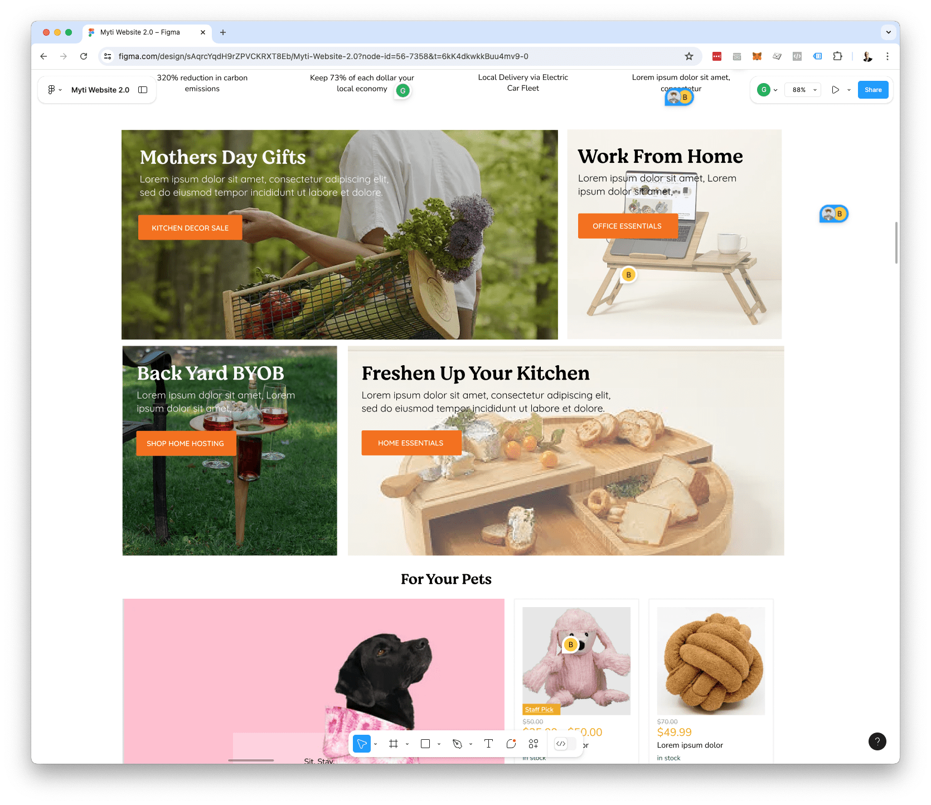Click the vertical scrollbar on the canvas
Viewport: 931px width, 805px height.
point(896,243)
